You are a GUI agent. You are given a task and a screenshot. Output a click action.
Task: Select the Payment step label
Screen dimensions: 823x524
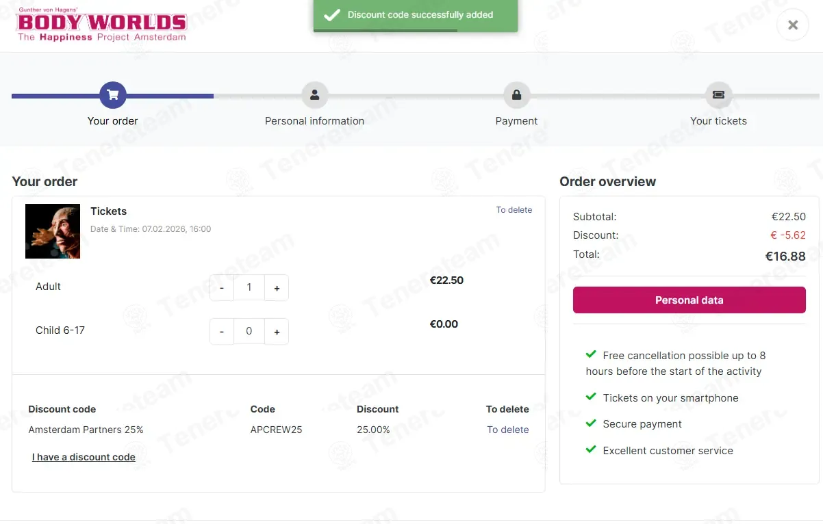pyautogui.click(x=517, y=121)
